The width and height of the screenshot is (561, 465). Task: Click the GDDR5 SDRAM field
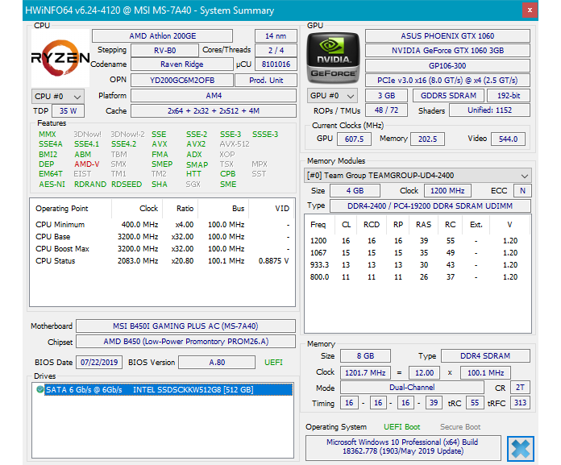point(448,96)
